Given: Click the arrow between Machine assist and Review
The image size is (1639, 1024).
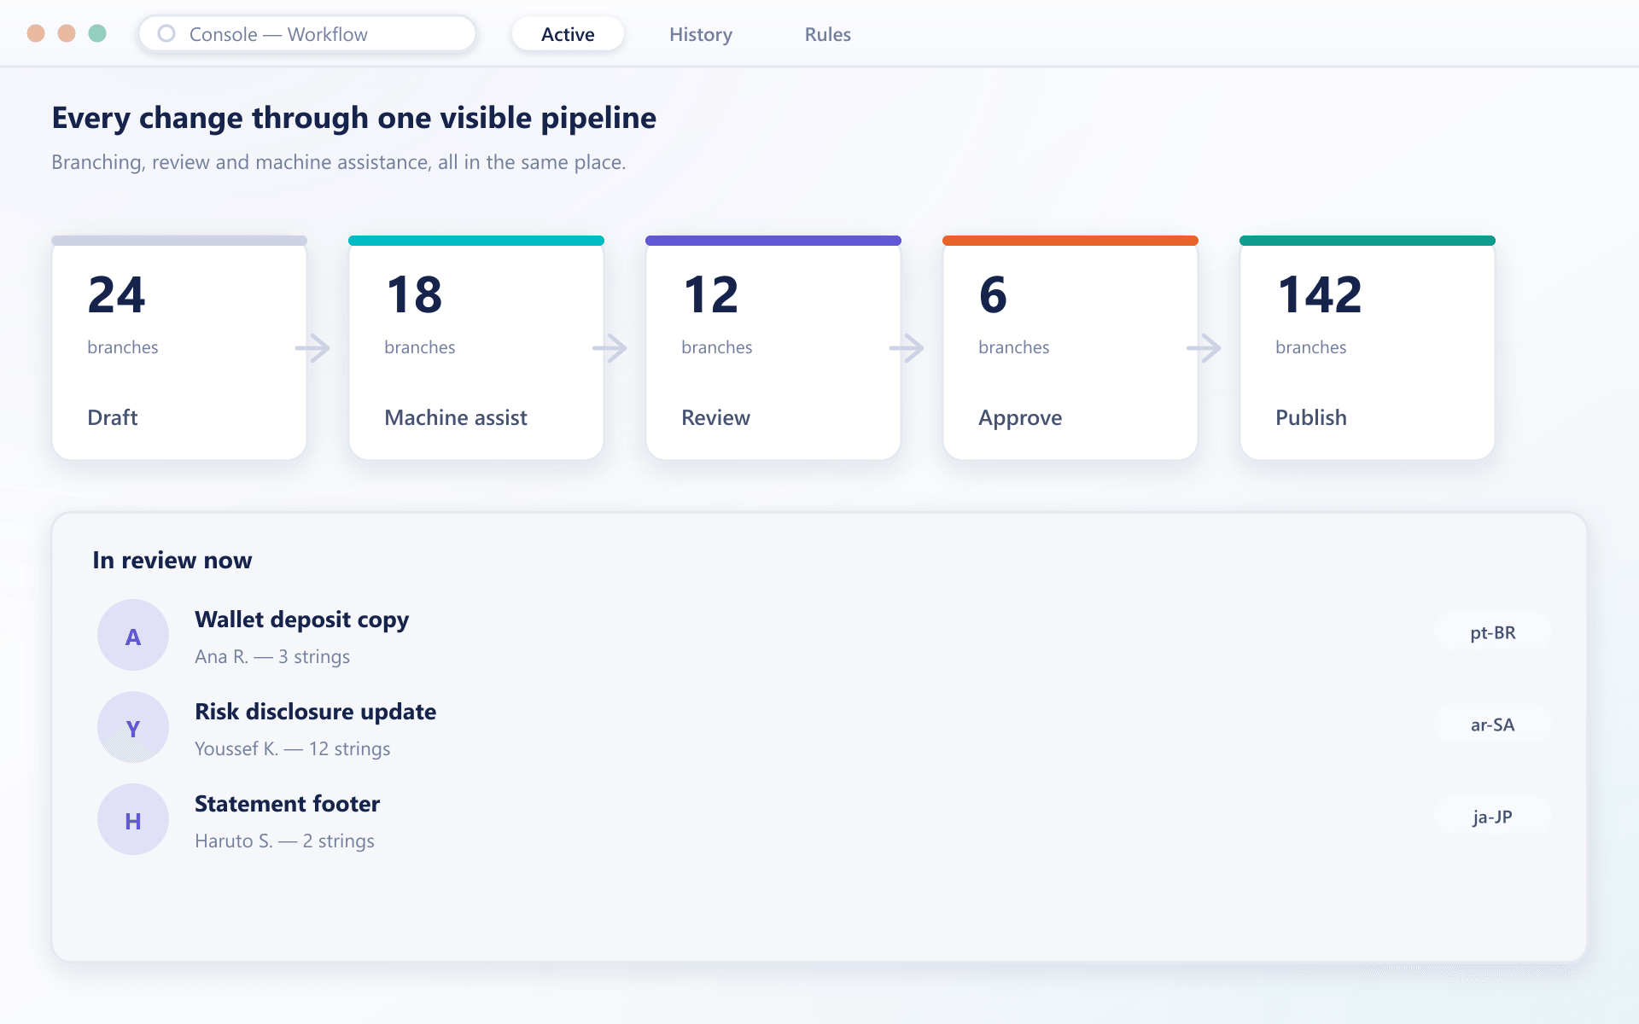Looking at the screenshot, I should pyautogui.click(x=610, y=347).
